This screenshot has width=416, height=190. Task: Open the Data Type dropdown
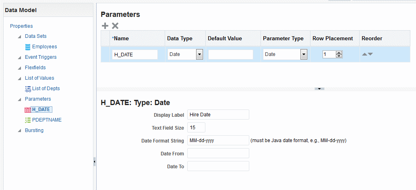click(x=199, y=54)
